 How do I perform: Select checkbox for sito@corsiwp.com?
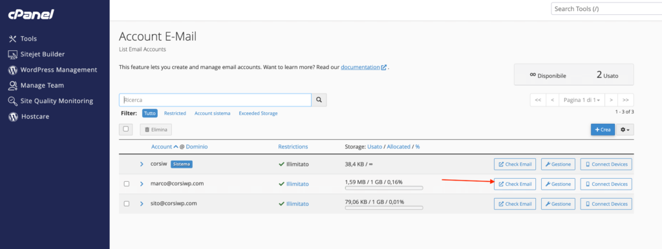click(126, 204)
